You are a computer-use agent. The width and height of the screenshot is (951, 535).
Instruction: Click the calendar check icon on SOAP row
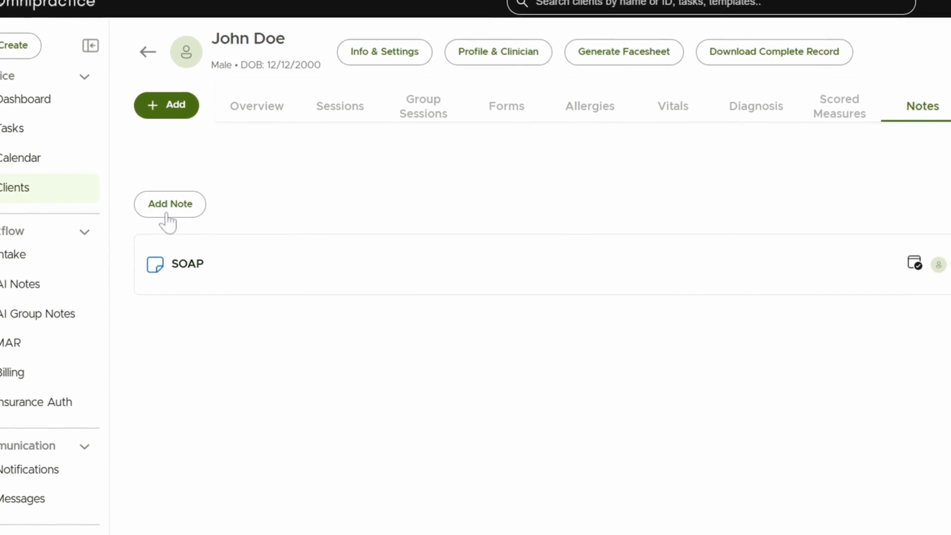click(x=914, y=263)
